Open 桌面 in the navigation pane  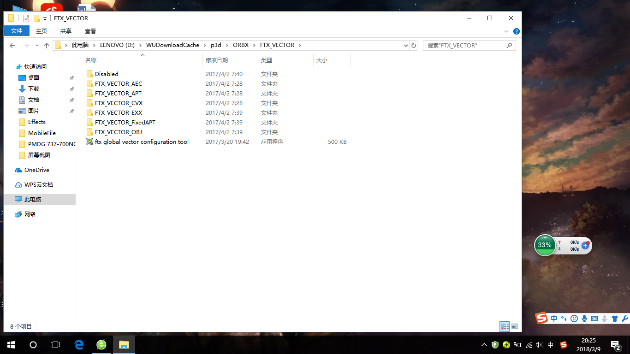[x=34, y=77]
